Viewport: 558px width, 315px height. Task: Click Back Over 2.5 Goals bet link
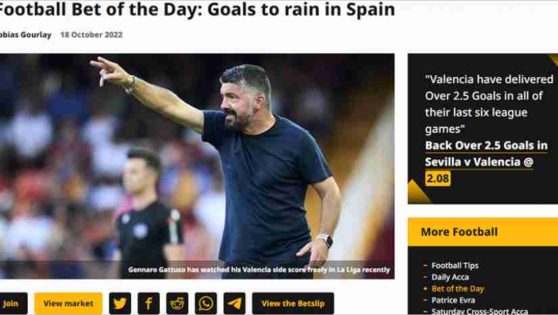click(486, 154)
